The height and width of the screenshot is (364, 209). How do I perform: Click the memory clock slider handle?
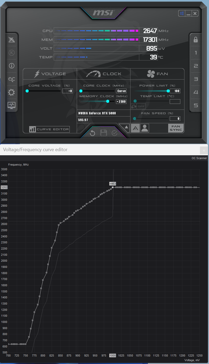[x=108, y=102]
